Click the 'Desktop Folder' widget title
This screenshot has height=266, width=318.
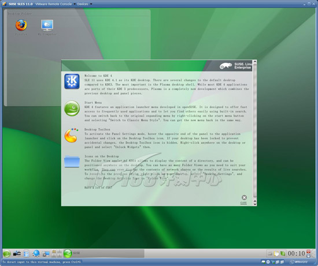[20, 14]
